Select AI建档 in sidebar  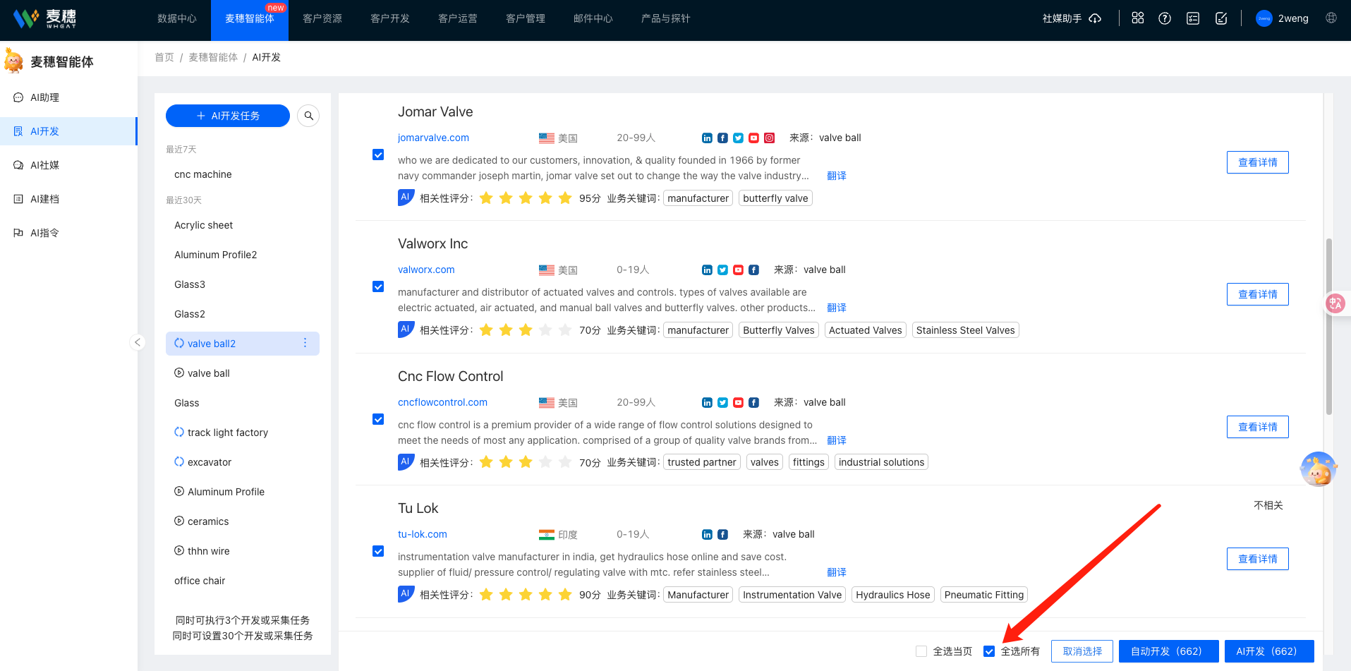coord(68,199)
